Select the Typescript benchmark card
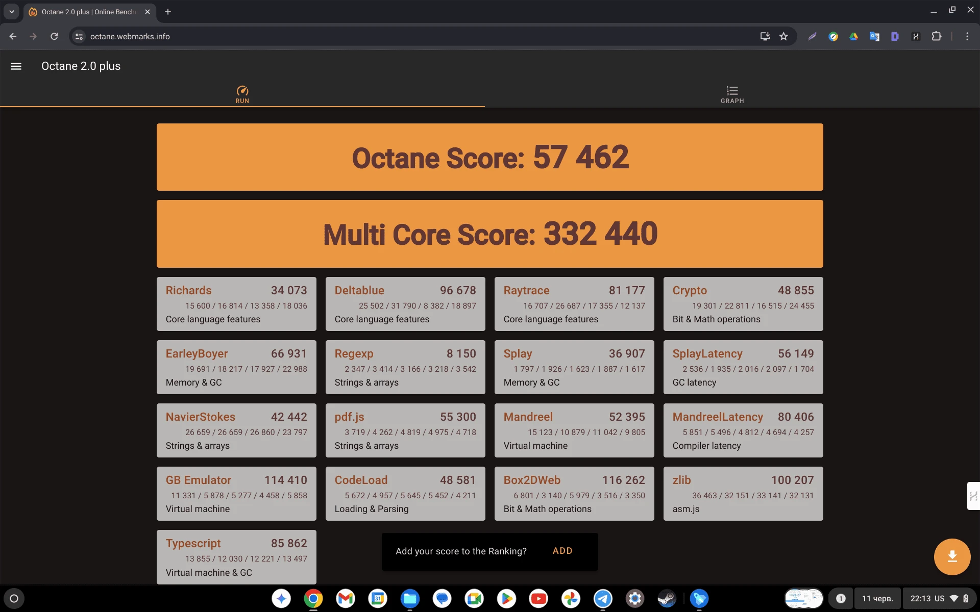This screenshot has height=612, width=980. (x=236, y=557)
